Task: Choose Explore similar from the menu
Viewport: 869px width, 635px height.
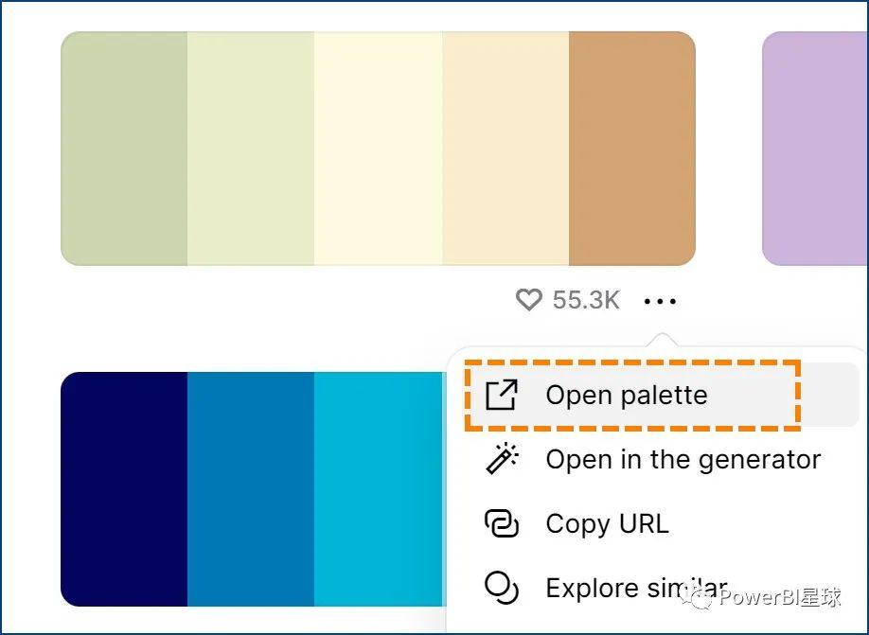Action: click(x=636, y=588)
